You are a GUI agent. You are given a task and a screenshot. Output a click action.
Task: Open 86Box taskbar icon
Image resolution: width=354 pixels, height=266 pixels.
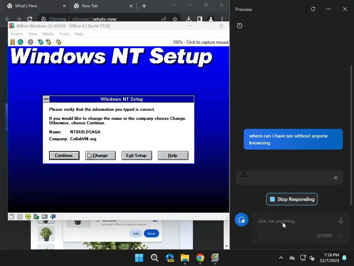(215, 258)
